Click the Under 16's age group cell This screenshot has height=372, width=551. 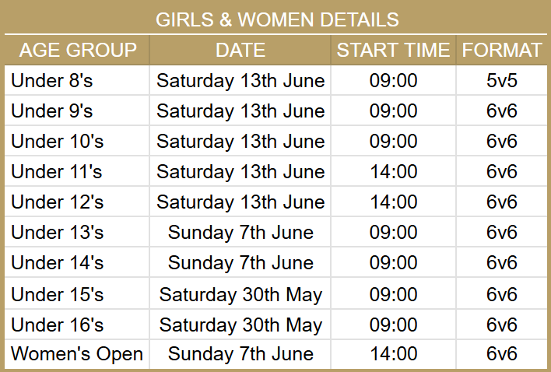(58, 324)
